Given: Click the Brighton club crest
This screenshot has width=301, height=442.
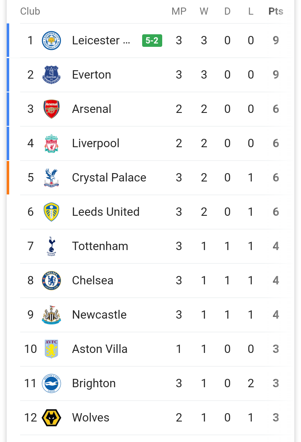Looking at the screenshot, I should point(51,383).
